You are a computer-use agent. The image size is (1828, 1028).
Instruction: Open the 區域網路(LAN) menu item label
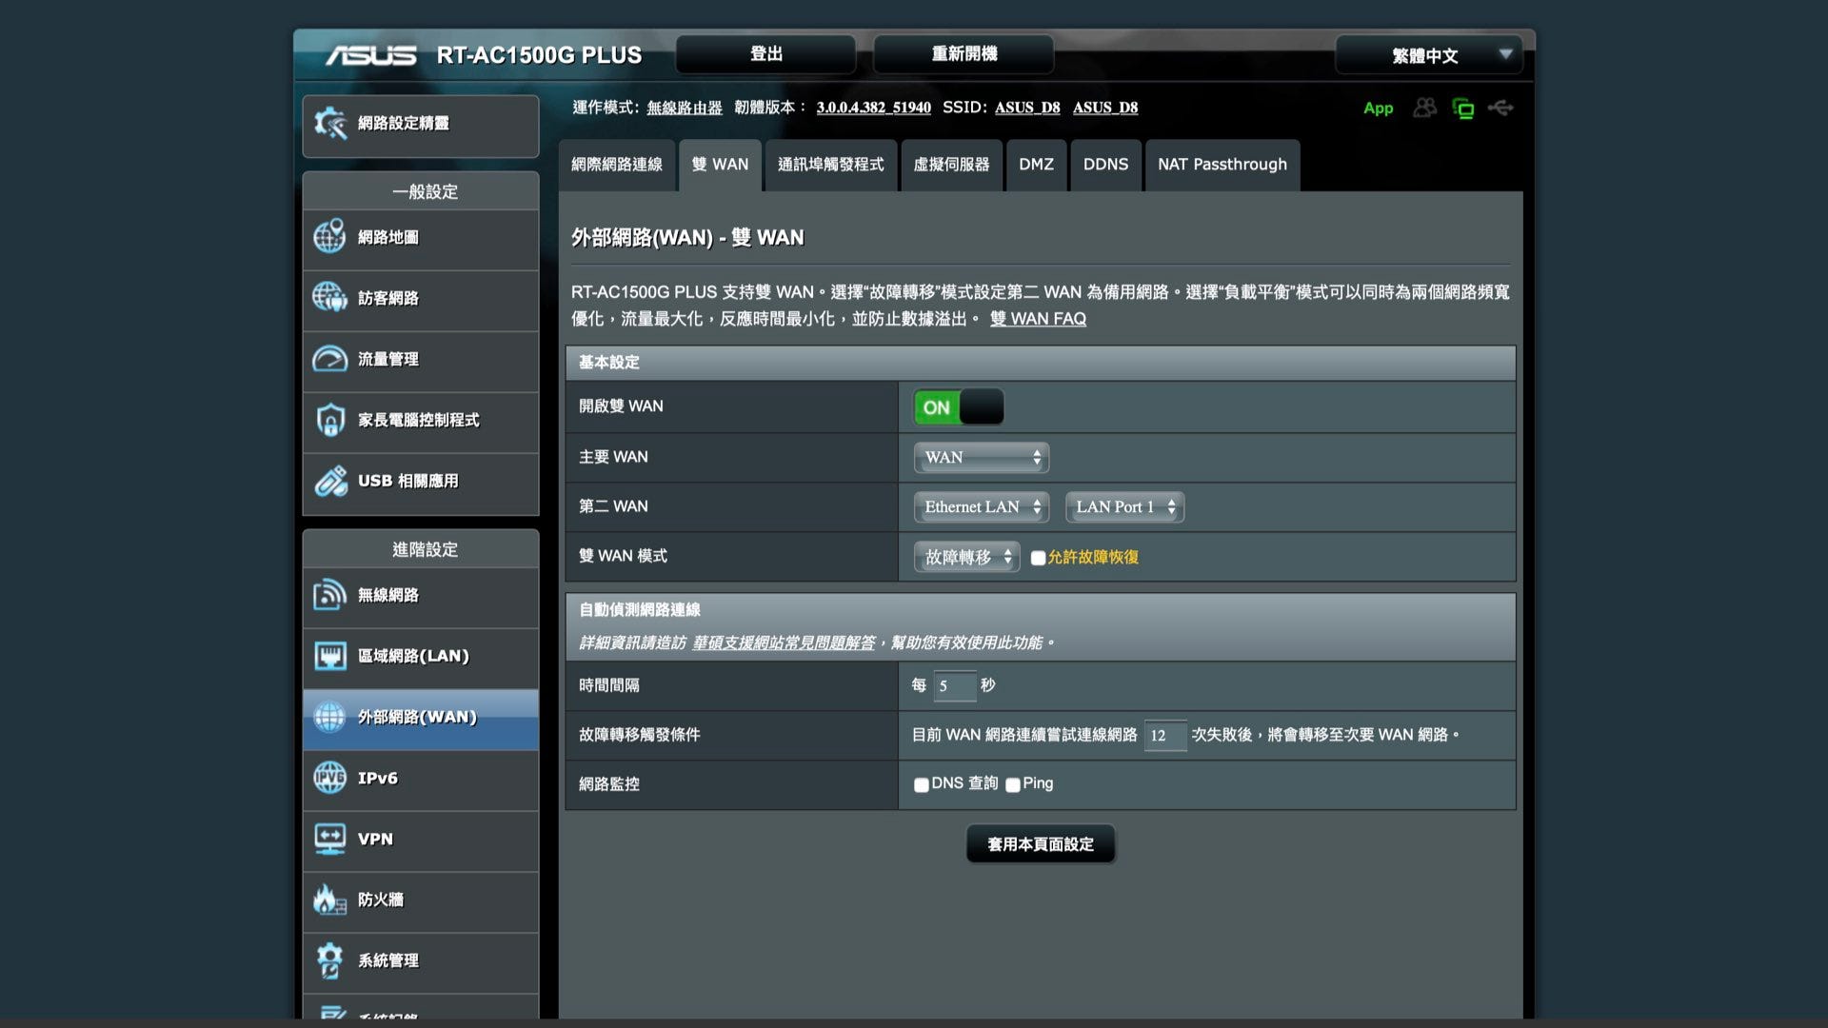coord(413,656)
